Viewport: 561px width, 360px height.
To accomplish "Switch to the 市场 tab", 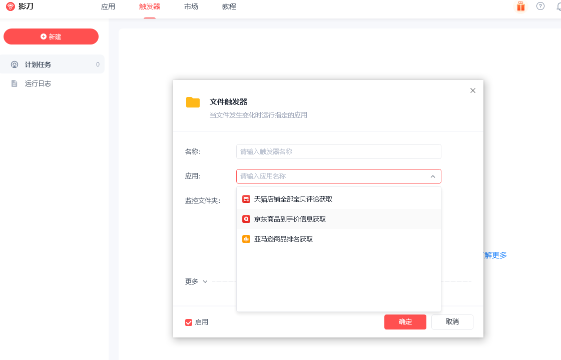I will pos(191,6).
